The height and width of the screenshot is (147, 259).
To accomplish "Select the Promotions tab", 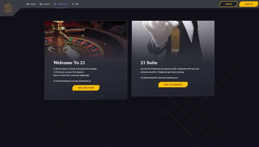I will point(62,4).
